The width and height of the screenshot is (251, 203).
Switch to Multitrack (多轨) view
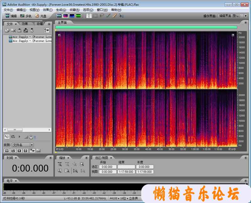(x=26, y=16)
